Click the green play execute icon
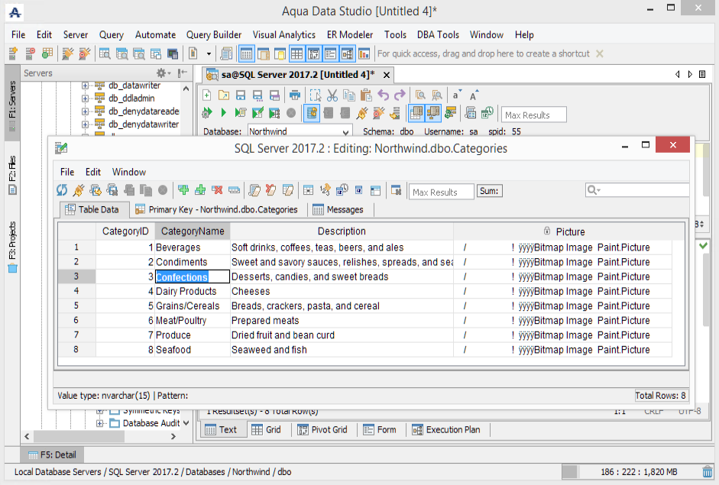Image resolution: width=719 pixels, height=485 pixels. tap(224, 113)
